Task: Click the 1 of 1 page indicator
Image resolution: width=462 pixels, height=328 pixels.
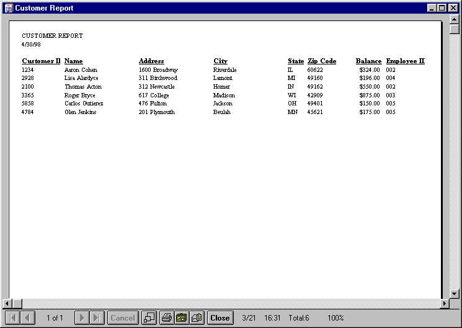Action: tap(55, 318)
